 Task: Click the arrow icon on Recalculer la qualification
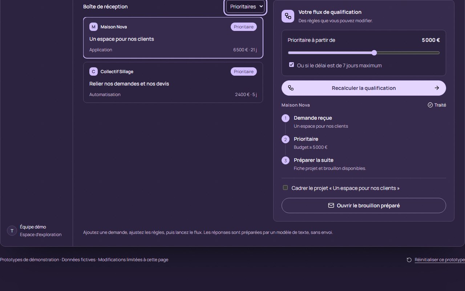437,88
